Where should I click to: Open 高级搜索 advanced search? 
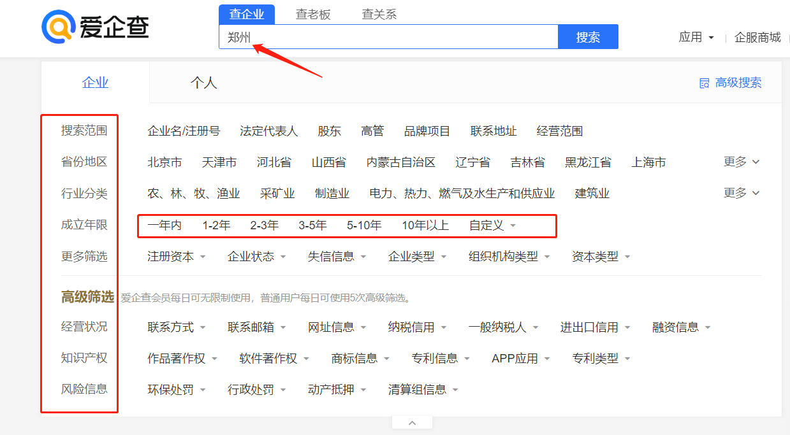[731, 83]
